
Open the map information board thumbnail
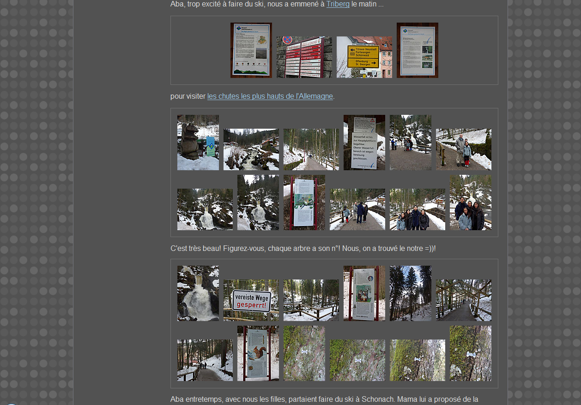click(251, 50)
